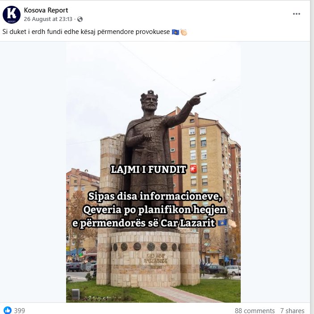Click the 'LAJMI I FUNDIT' headline overlay
Screen dimensions: 314x314
pyautogui.click(x=148, y=169)
